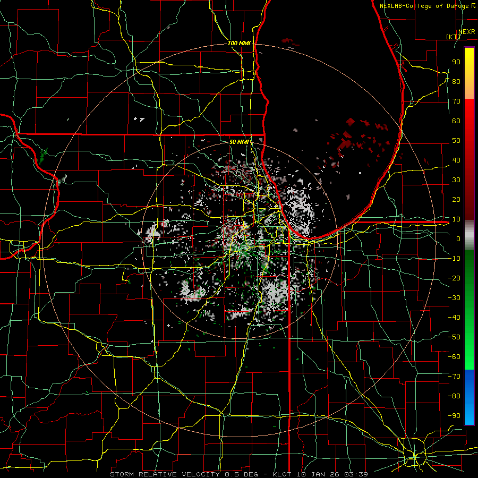
Task: Click the "-80" scale label
Action: coord(454,396)
